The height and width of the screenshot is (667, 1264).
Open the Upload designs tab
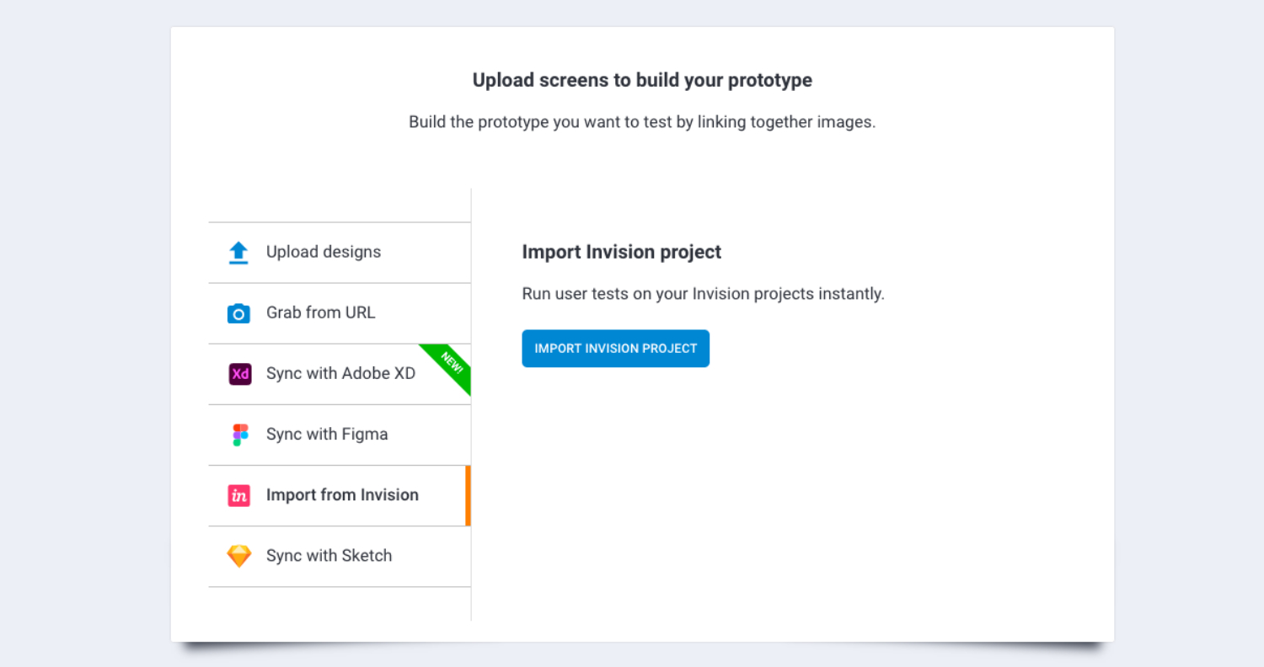pyautogui.click(x=340, y=253)
